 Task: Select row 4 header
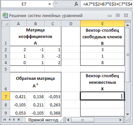coord(6,62)
